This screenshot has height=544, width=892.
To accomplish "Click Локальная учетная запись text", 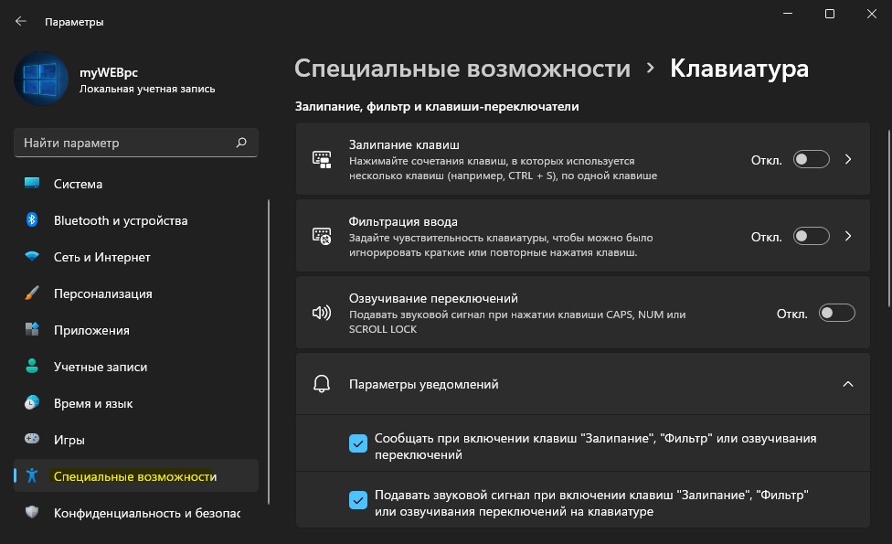I will coord(147,89).
